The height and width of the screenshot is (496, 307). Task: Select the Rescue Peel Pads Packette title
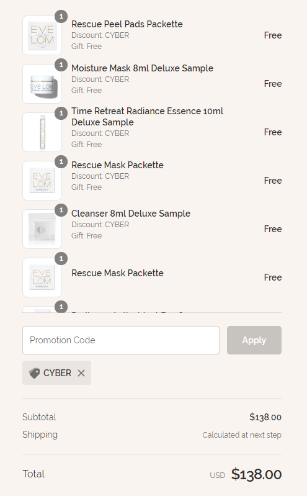click(127, 24)
